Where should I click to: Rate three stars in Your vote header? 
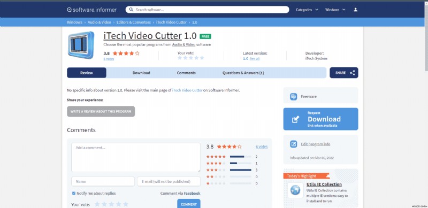click(x=191, y=58)
